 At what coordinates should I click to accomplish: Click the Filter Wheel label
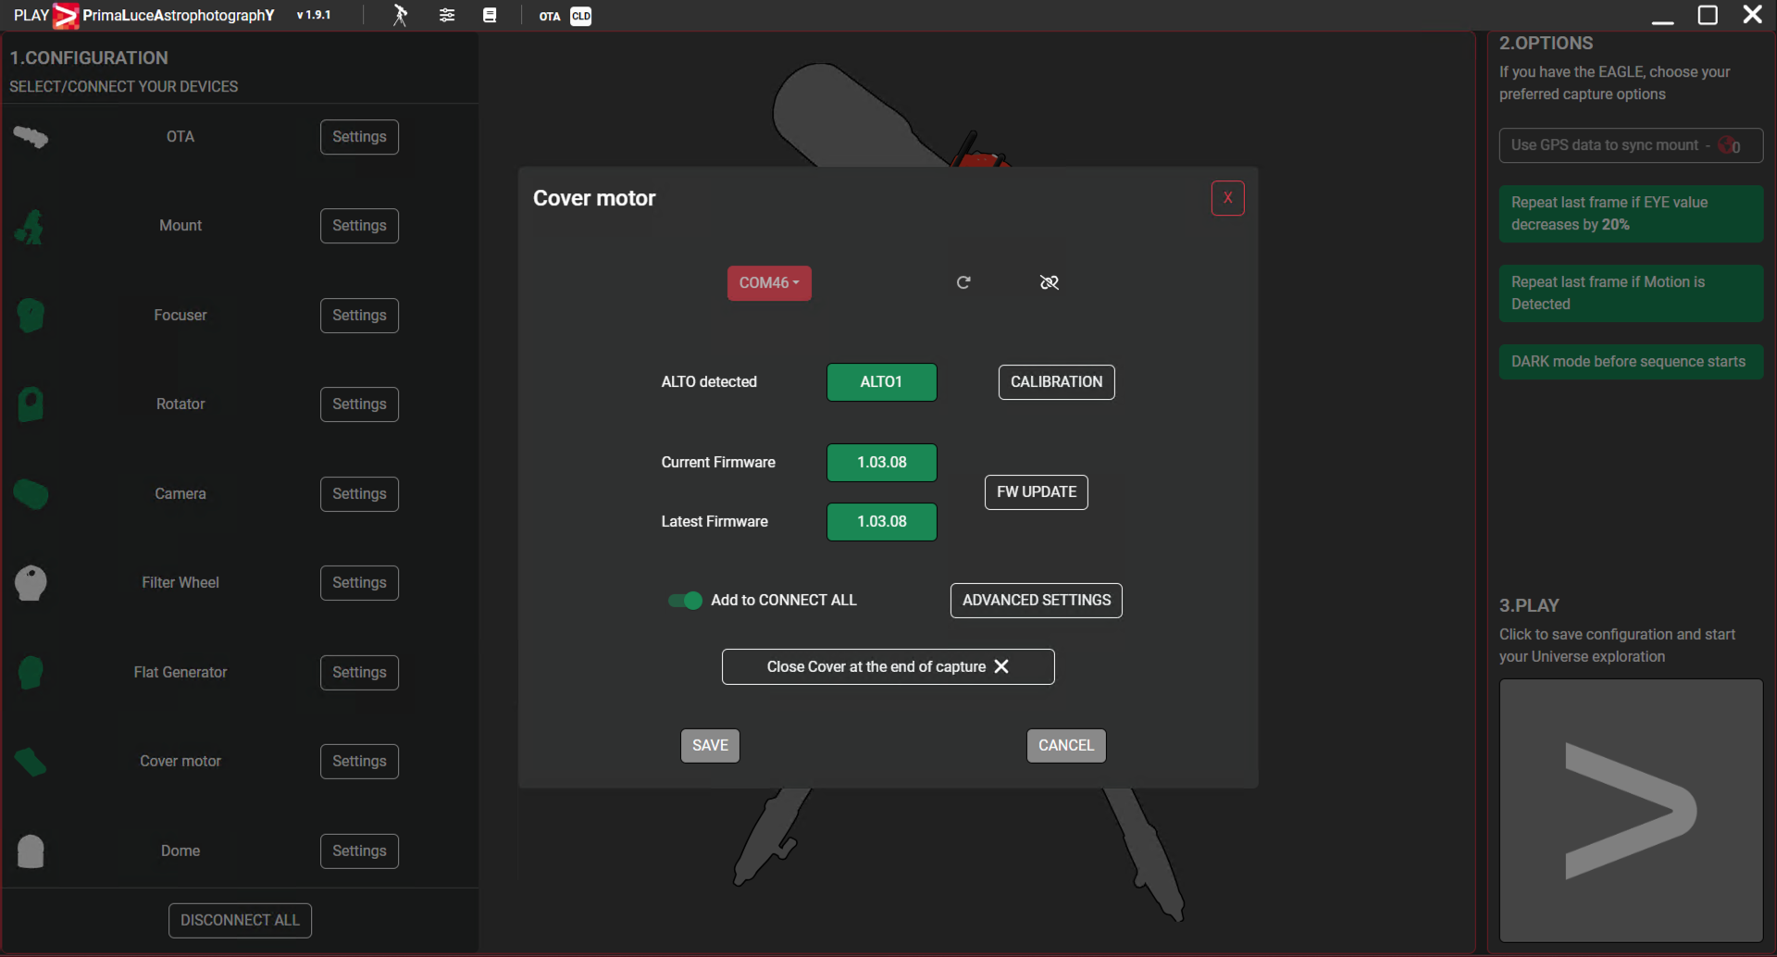click(180, 583)
